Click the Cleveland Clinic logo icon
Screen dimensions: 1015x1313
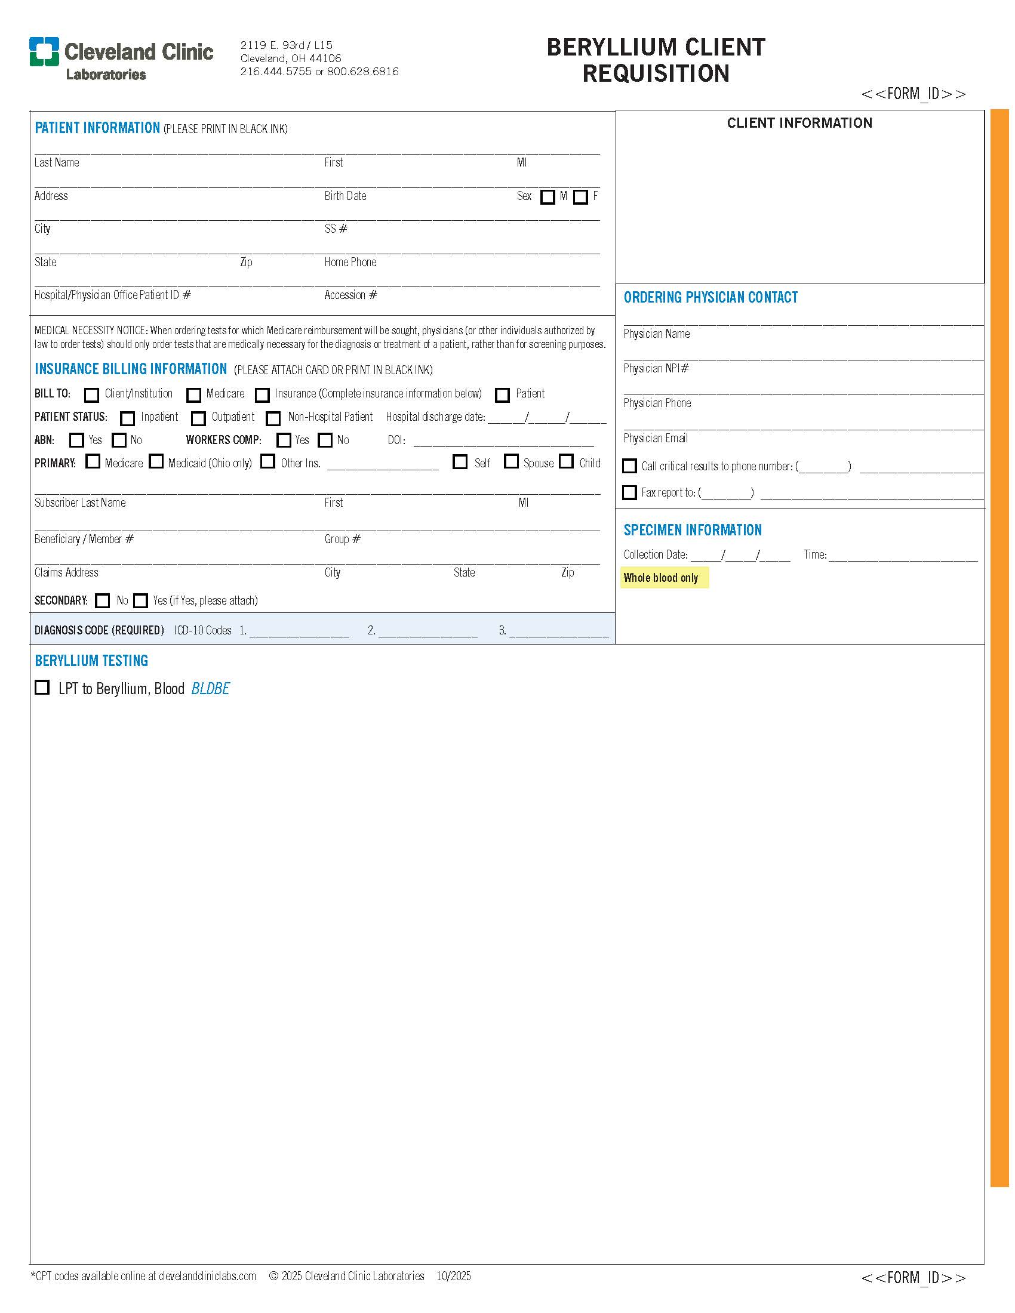[x=44, y=51]
